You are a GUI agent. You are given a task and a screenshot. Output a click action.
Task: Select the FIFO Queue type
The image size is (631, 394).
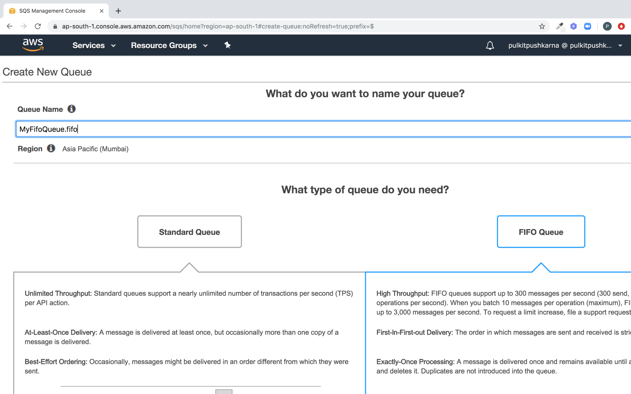point(541,232)
